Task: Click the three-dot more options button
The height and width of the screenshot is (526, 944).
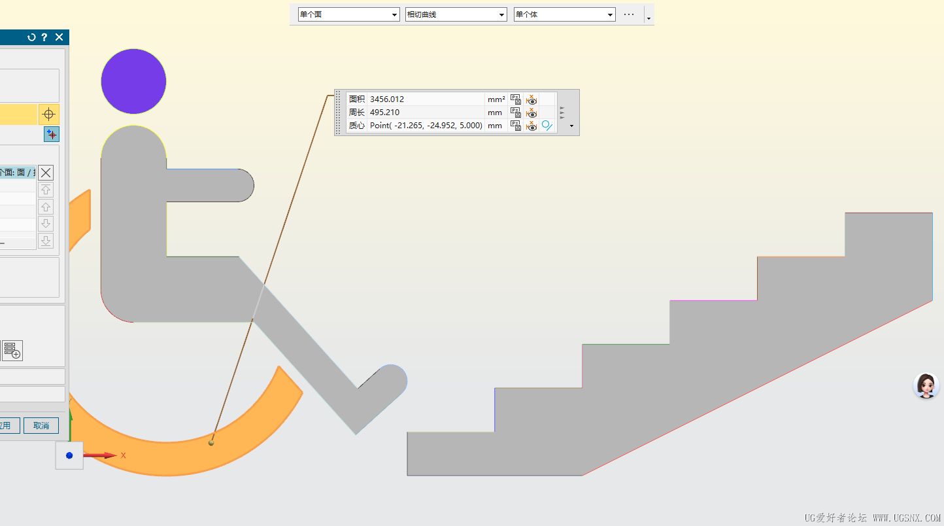Action: tap(630, 14)
